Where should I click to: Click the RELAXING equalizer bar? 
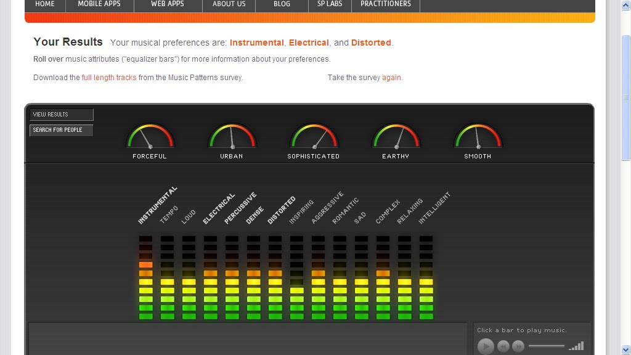pos(404,278)
